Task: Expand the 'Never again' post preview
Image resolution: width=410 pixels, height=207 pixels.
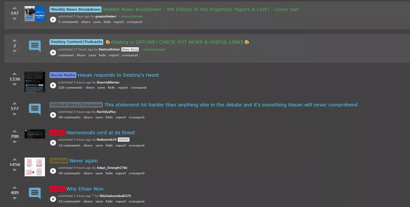Action: point(53,171)
